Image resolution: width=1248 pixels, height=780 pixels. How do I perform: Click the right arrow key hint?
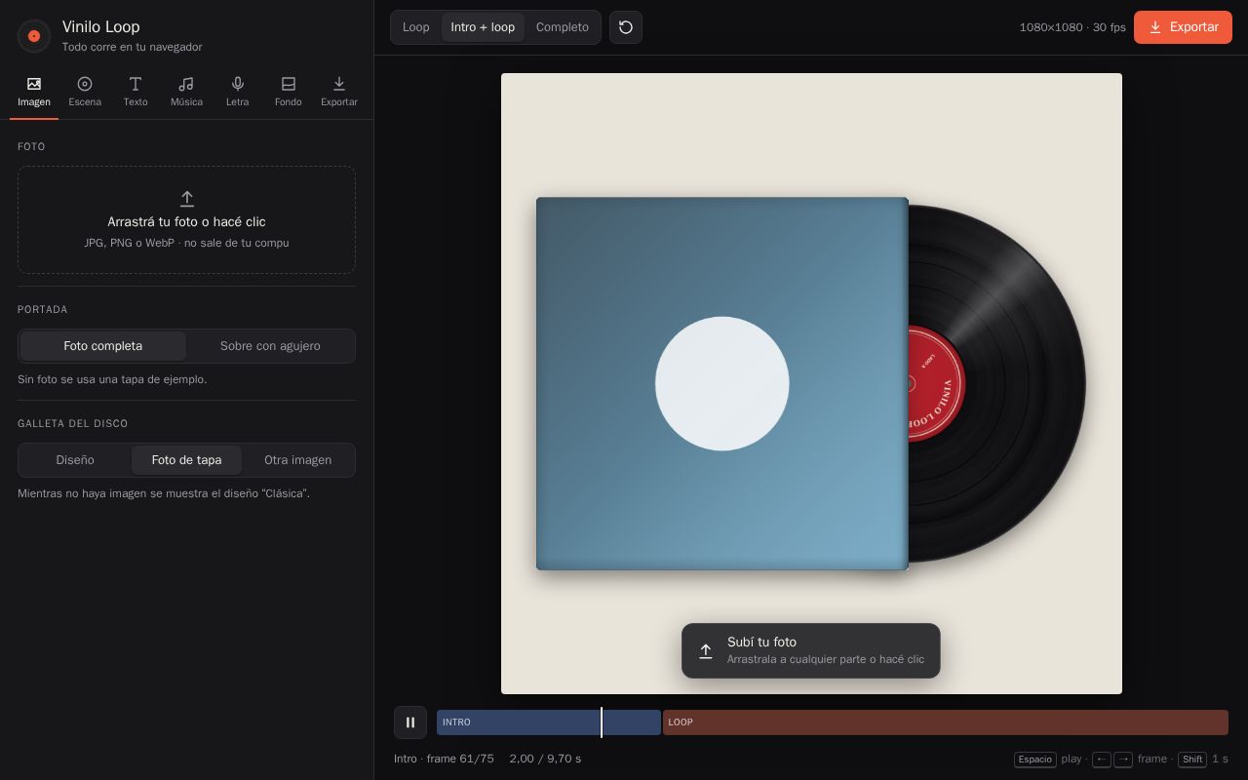click(x=1123, y=760)
